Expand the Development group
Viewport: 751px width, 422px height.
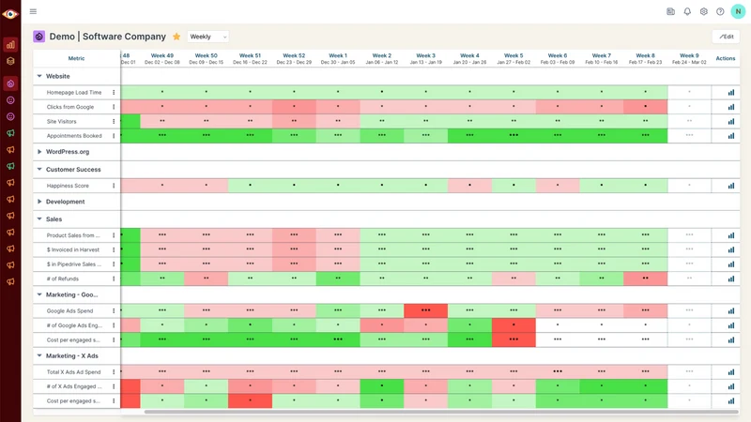point(39,202)
